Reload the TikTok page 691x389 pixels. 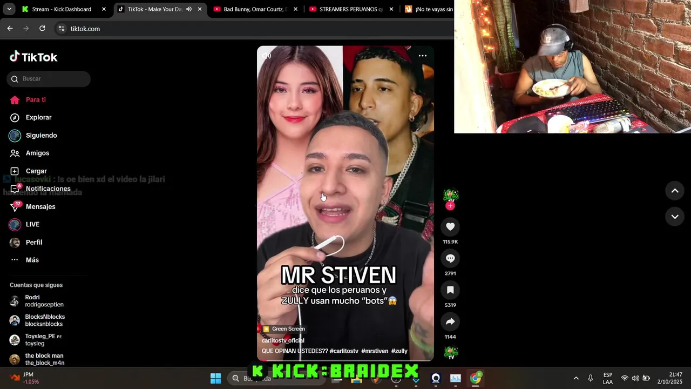[x=42, y=29]
